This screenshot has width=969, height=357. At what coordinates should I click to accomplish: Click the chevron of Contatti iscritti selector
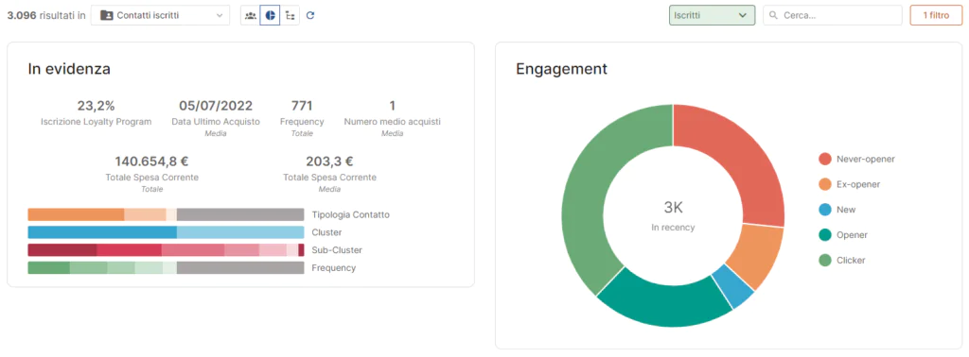[220, 15]
